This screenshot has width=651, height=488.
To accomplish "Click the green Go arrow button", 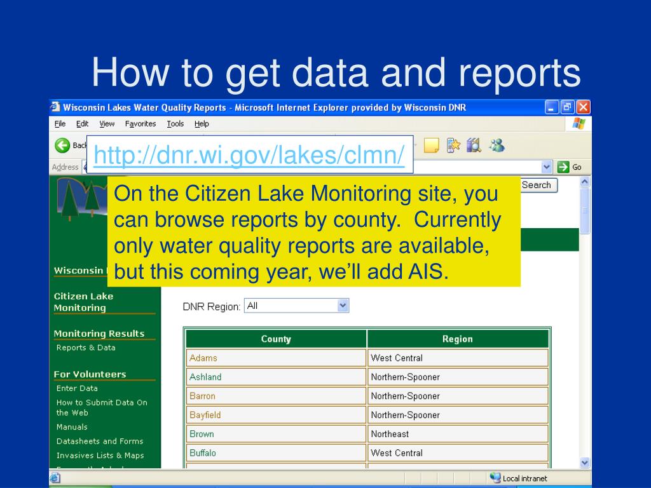I will point(563,167).
